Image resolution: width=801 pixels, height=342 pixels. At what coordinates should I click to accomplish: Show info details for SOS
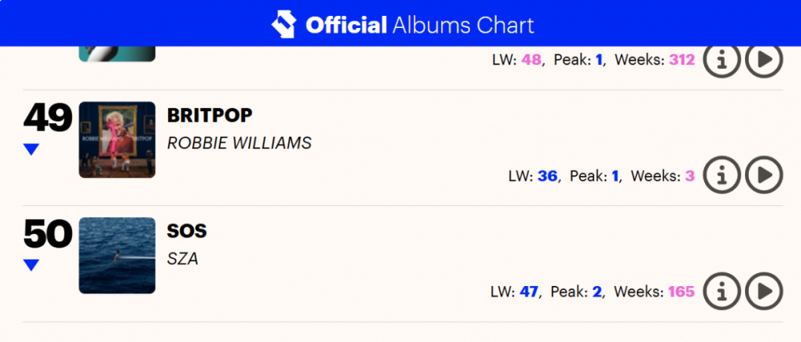click(x=722, y=292)
